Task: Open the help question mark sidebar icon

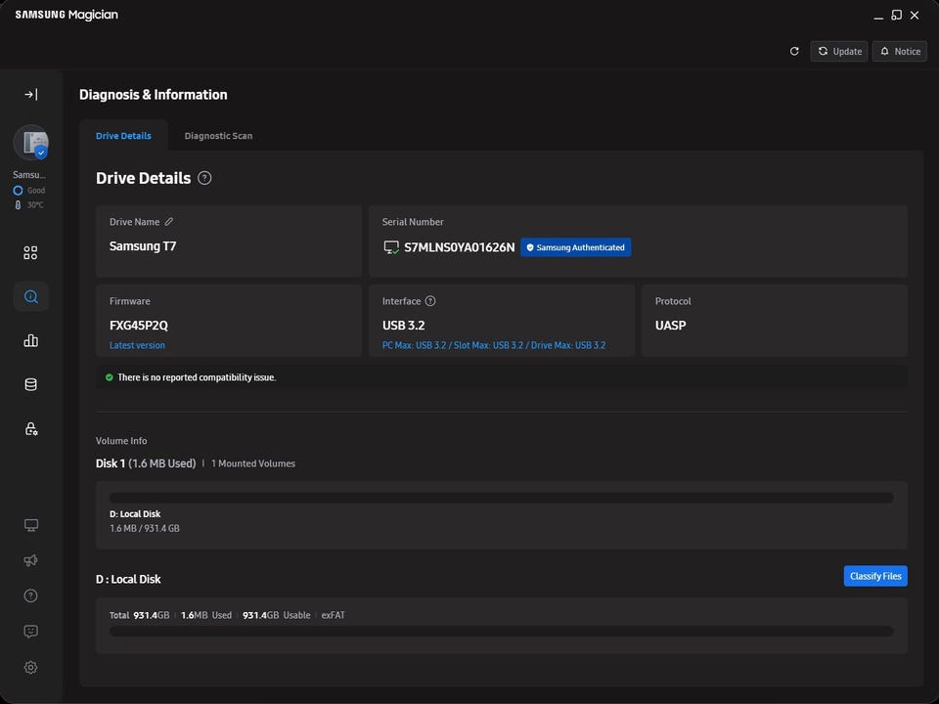Action: point(30,595)
